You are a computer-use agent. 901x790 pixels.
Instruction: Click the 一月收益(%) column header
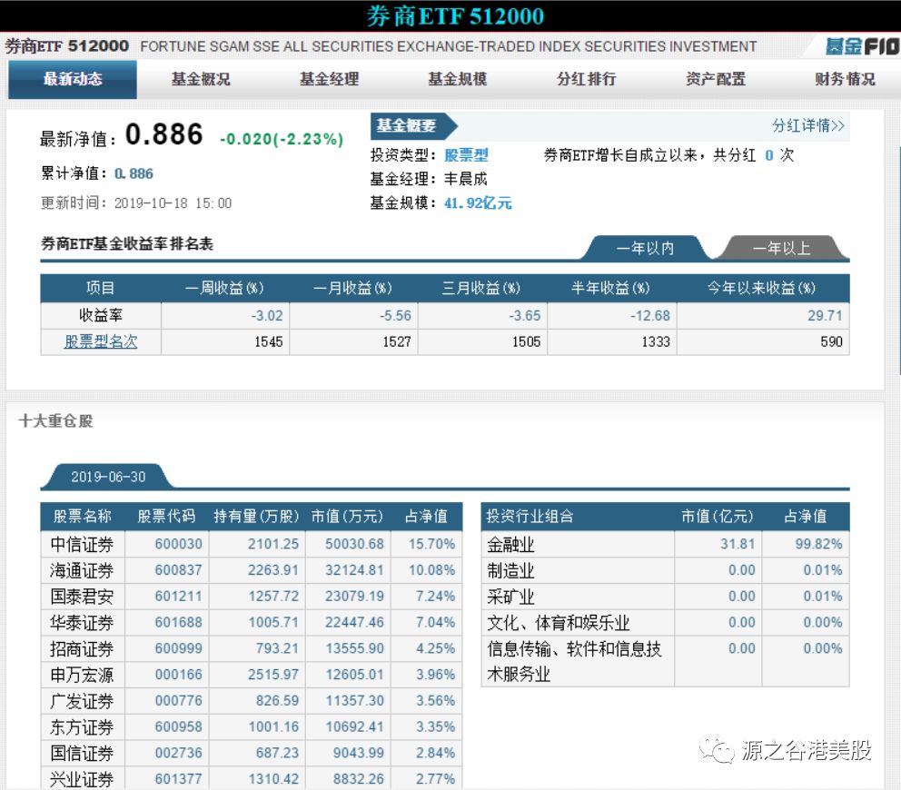(352, 288)
